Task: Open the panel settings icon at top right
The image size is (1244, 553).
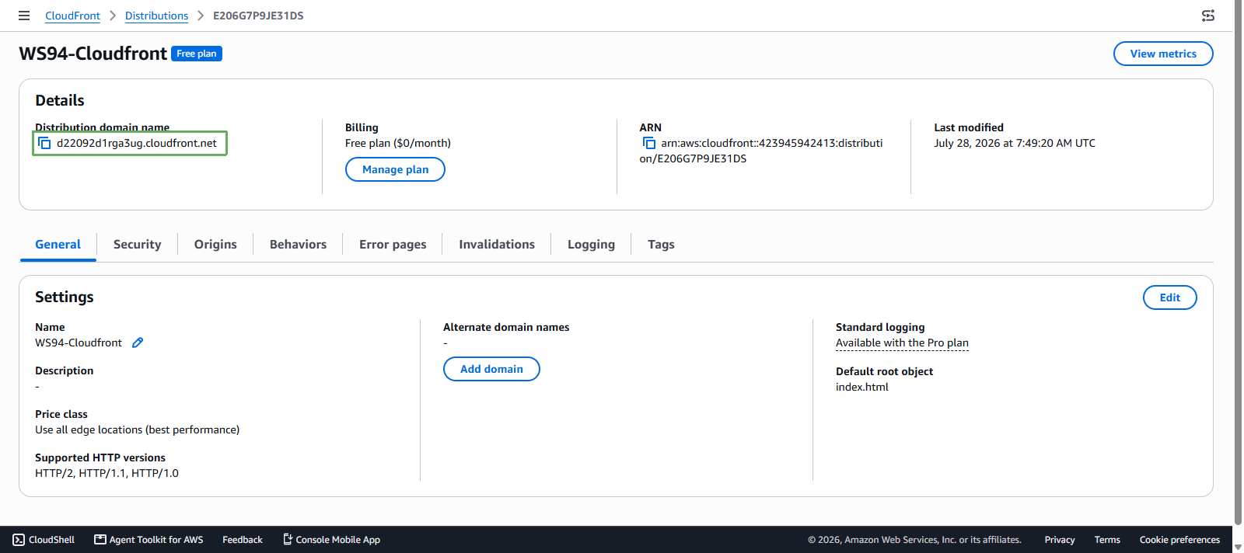Action: (x=1207, y=16)
